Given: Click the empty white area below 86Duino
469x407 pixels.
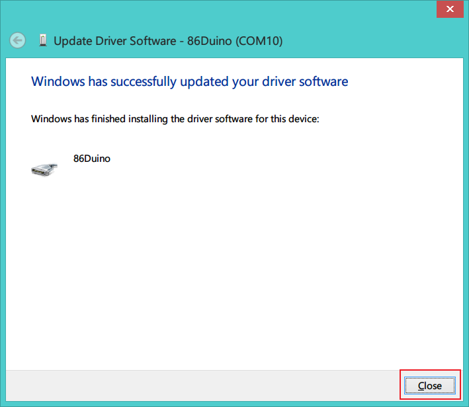Looking at the screenshot, I should pos(198,264).
